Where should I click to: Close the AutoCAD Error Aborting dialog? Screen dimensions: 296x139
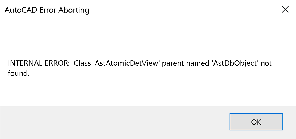[285, 10]
